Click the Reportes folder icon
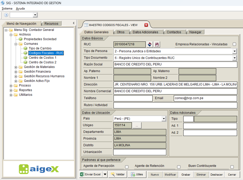 click(x=16, y=90)
